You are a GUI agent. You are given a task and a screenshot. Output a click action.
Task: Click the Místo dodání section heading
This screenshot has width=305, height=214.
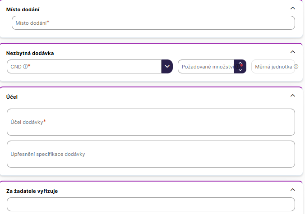coord(25,9)
